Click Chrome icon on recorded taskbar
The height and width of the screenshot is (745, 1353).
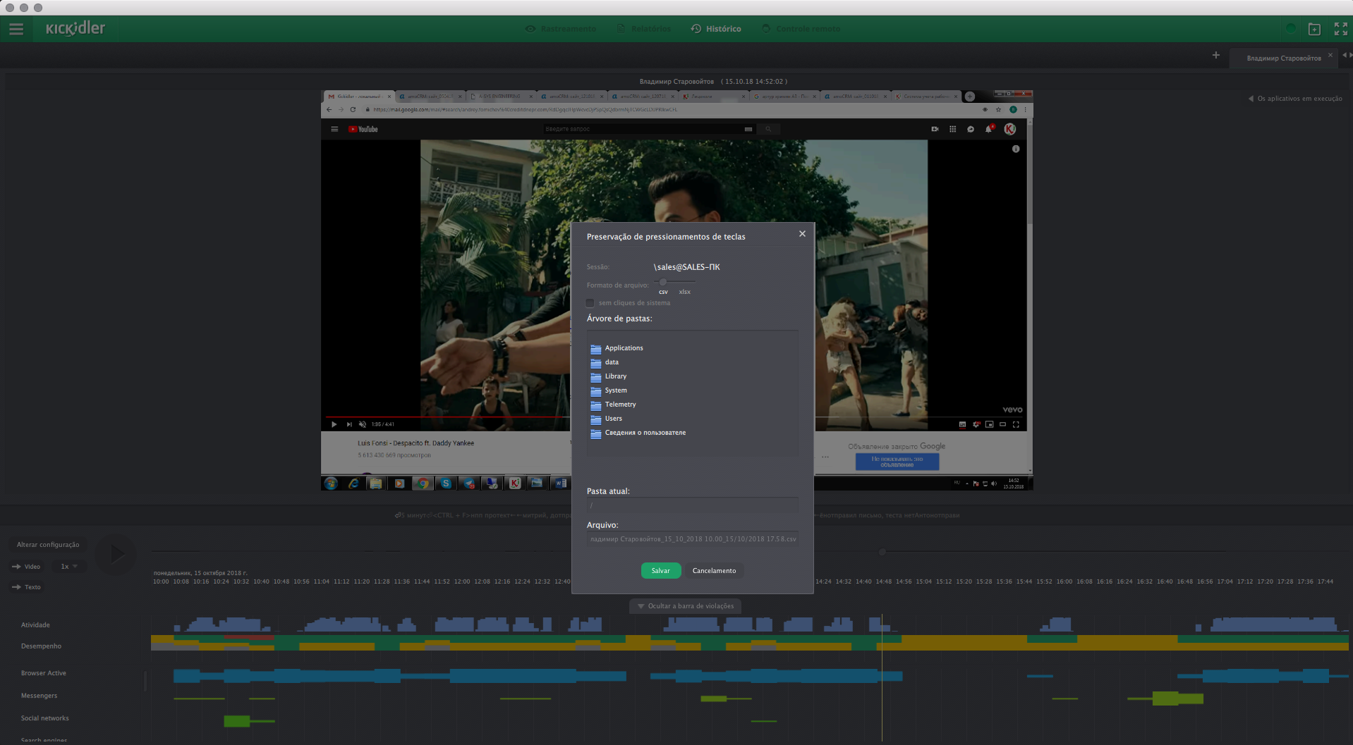point(423,483)
